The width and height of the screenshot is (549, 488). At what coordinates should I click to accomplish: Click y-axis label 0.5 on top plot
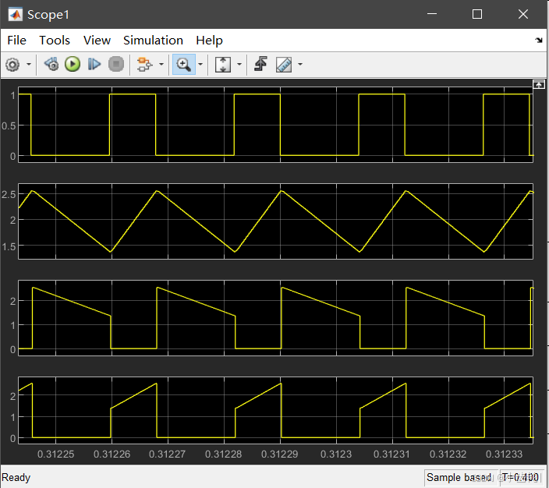point(9,126)
